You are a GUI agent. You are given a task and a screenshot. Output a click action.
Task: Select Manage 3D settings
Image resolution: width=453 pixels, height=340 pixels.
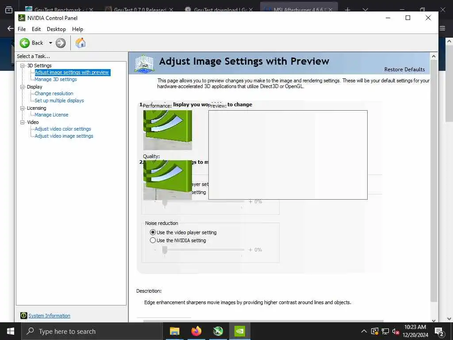point(56,79)
